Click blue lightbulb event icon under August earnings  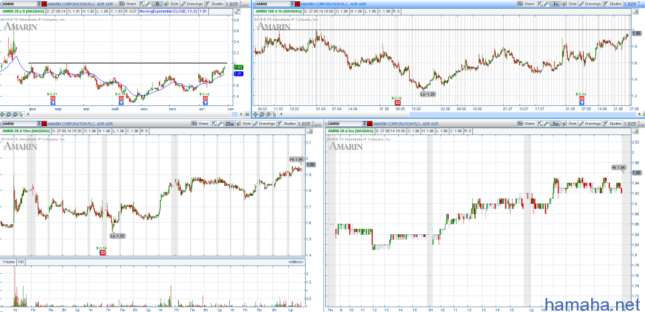(x=206, y=103)
